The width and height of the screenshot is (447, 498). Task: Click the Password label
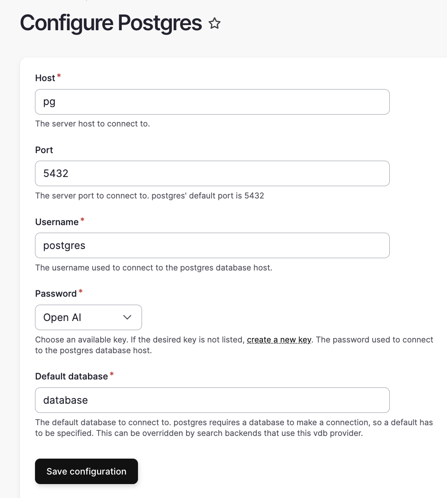[x=56, y=294]
